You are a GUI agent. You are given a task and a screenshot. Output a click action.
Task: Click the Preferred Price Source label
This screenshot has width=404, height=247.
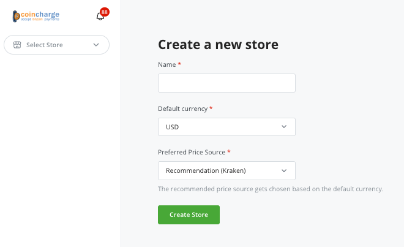pyautogui.click(x=192, y=152)
